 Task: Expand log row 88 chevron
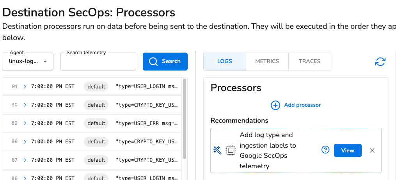25,142
